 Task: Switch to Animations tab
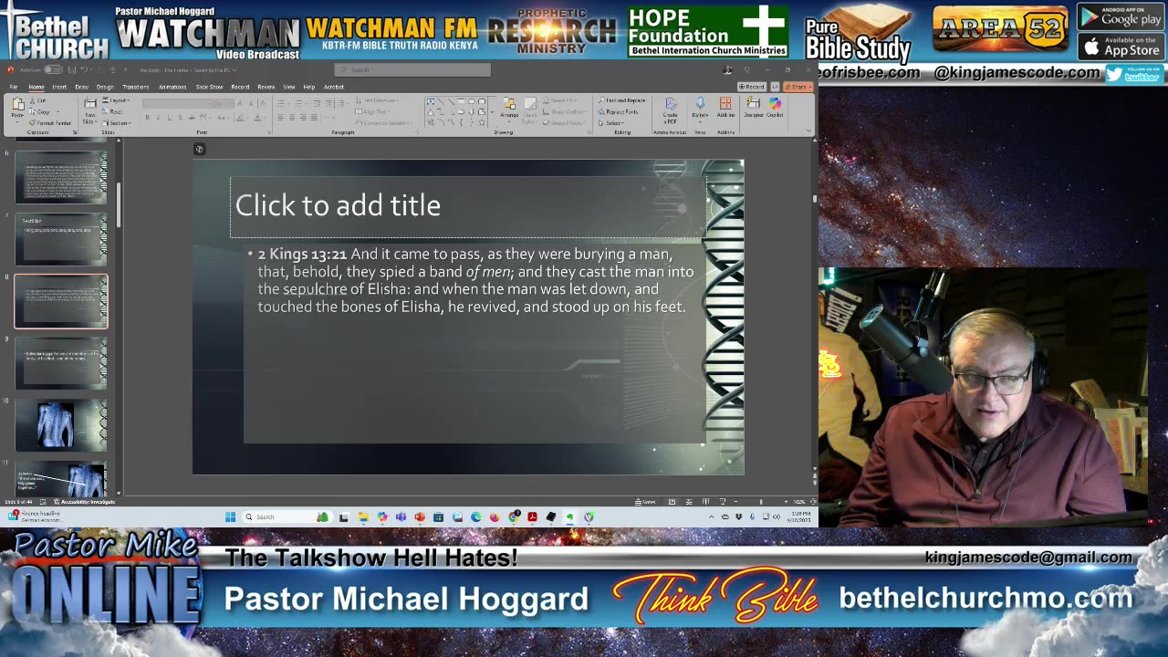(172, 87)
